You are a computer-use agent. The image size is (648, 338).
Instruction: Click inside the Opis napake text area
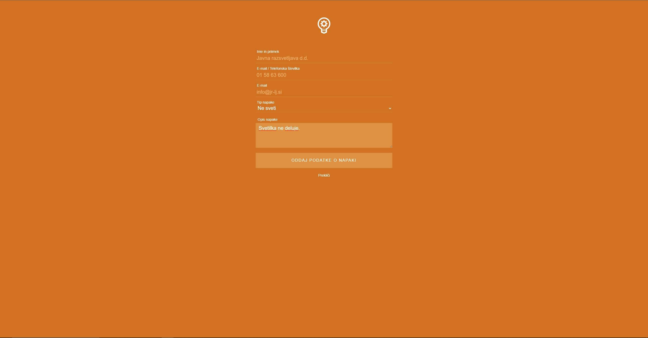click(324, 135)
